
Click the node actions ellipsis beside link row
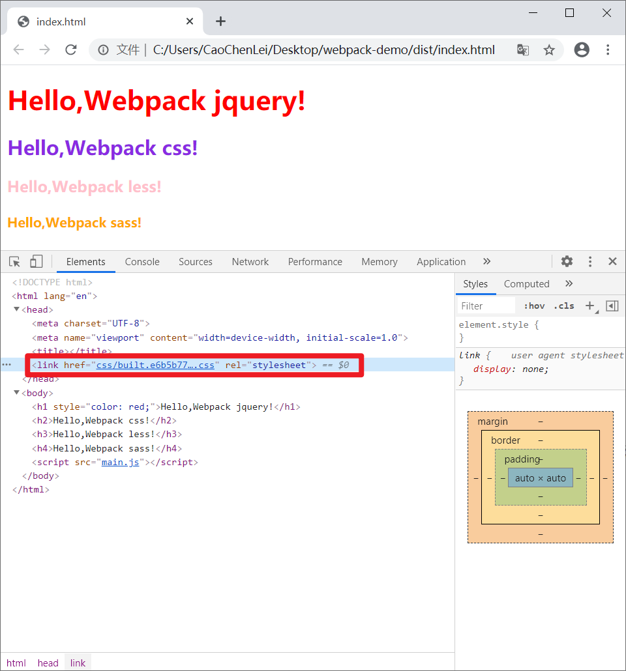tap(7, 365)
